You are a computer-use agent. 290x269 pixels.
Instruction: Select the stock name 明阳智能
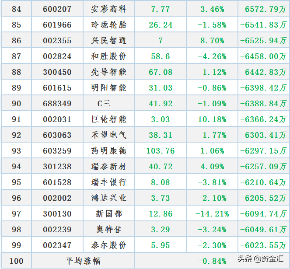109,87
